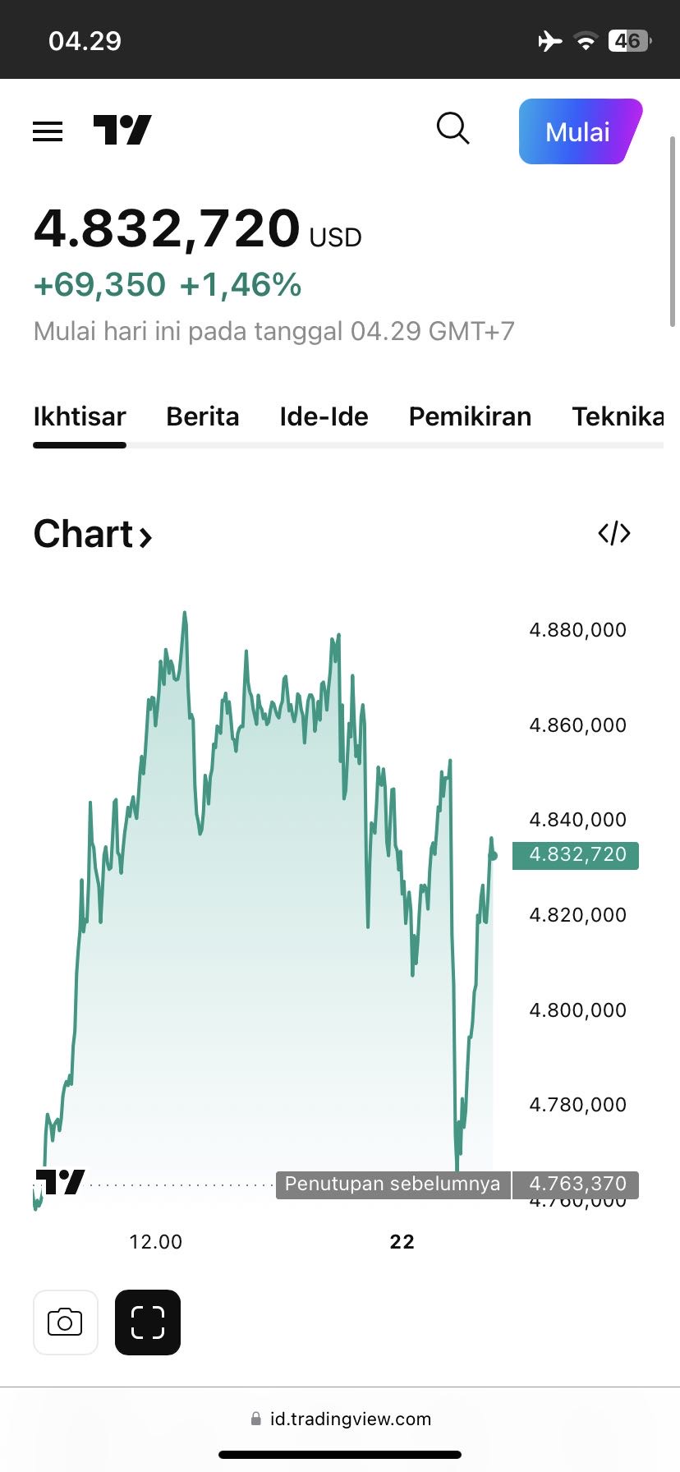Open the fullscreen chart icon
Image resolution: width=680 pixels, height=1472 pixels.
point(148,1322)
